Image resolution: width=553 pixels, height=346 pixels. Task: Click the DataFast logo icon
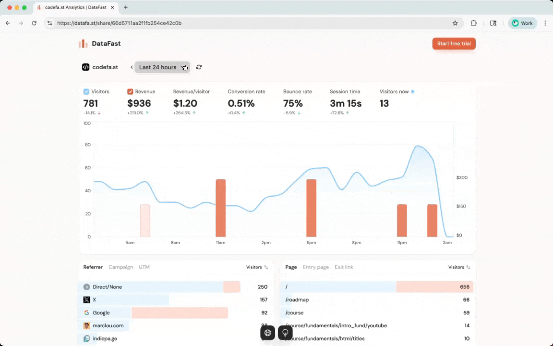click(x=83, y=43)
